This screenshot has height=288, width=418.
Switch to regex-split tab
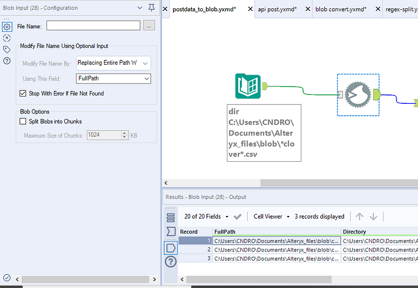coord(401,9)
